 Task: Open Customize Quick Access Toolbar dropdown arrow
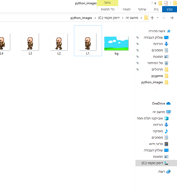coord(155,3)
